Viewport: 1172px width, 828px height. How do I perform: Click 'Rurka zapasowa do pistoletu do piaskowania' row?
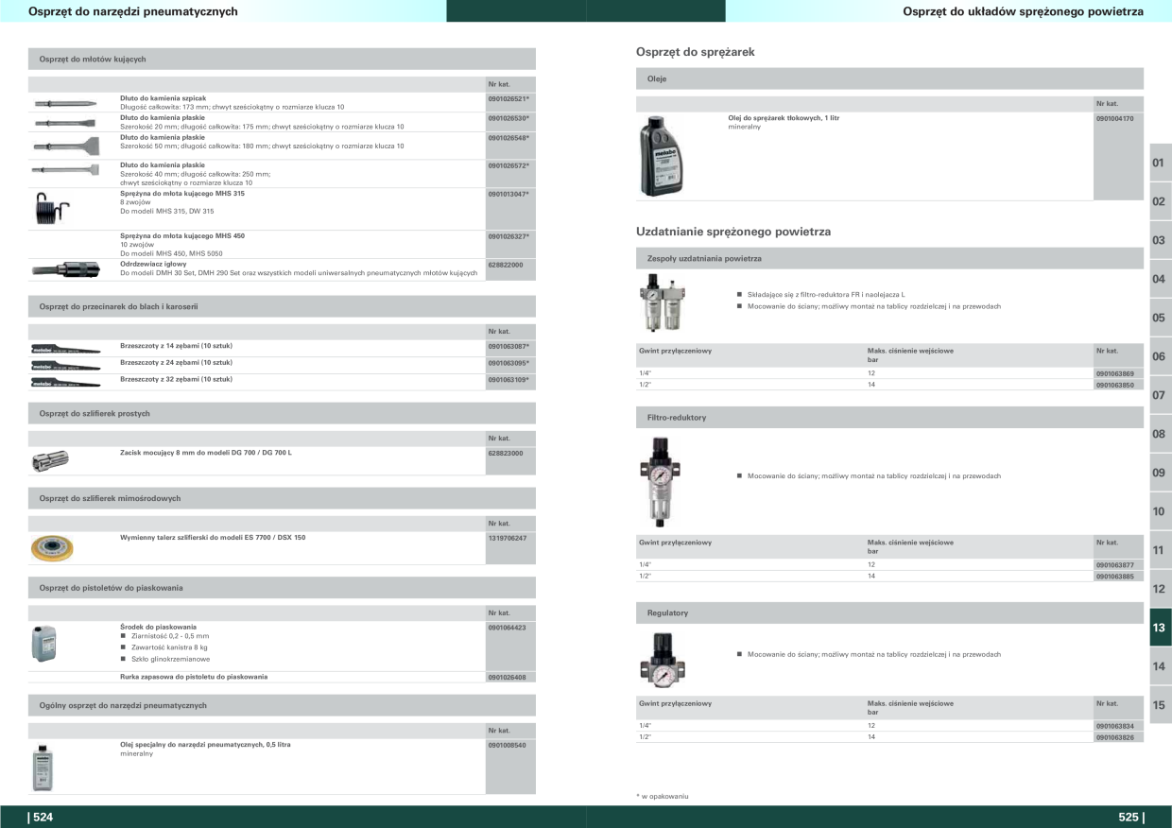coord(282,677)
